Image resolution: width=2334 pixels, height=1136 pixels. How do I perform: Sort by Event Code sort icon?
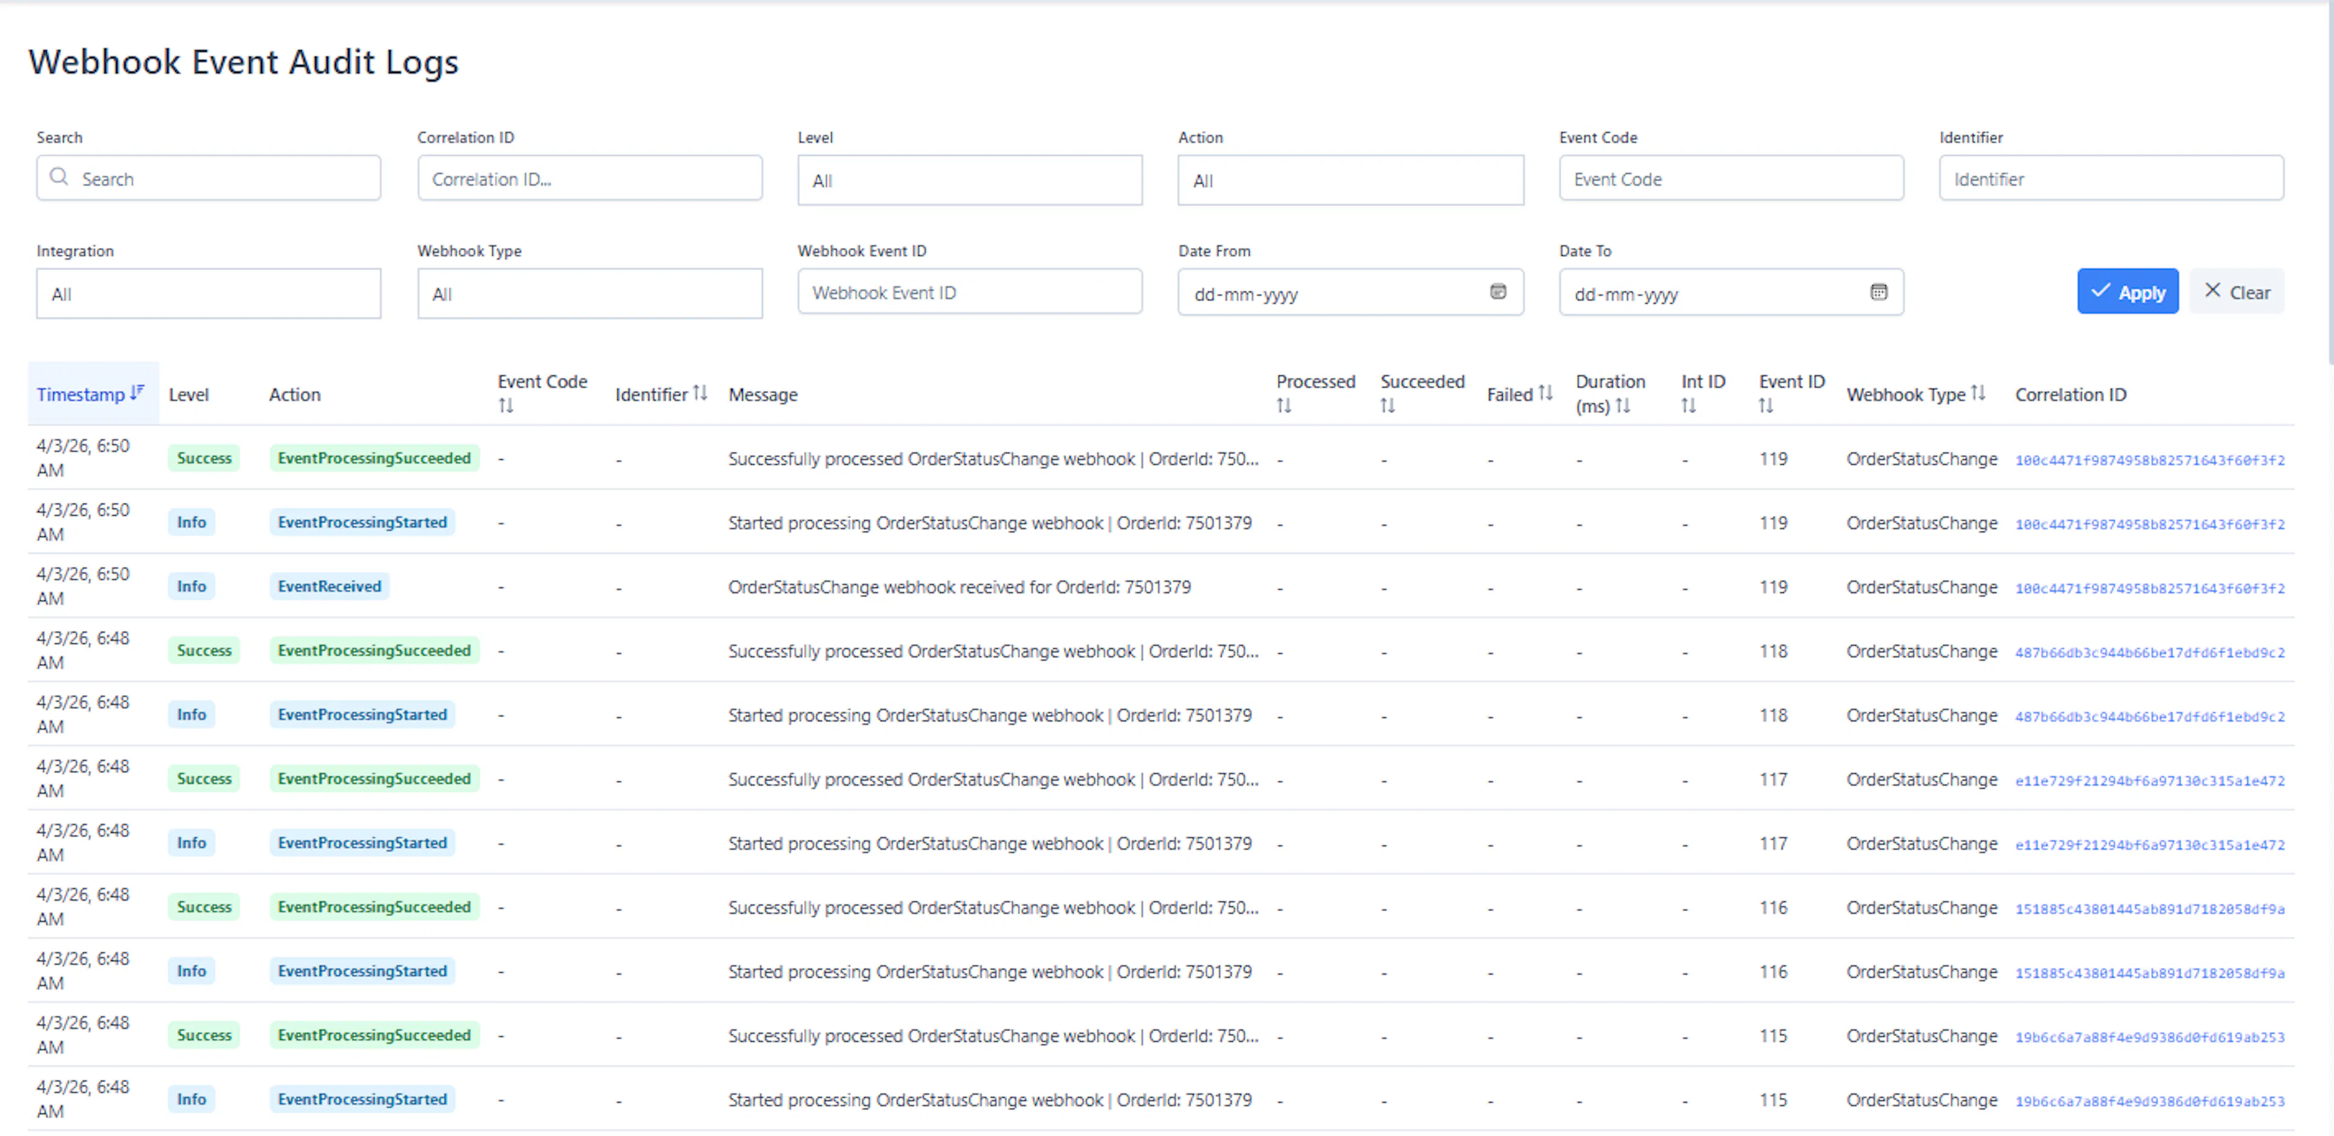click(506, 406)
